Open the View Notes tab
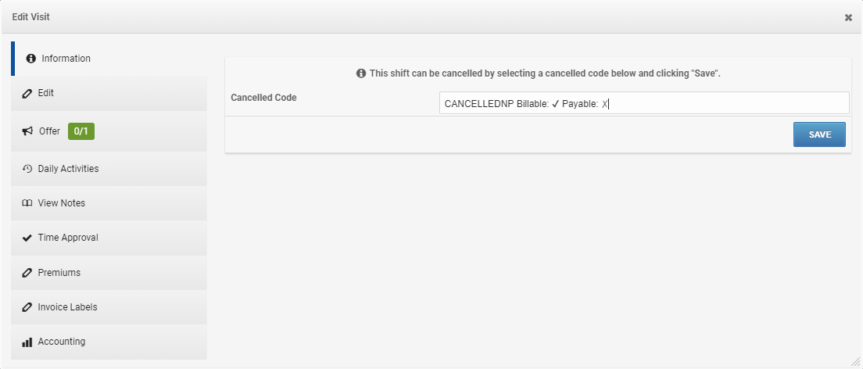The width and height of the screenshot is (863, 369). coord(109,203)
